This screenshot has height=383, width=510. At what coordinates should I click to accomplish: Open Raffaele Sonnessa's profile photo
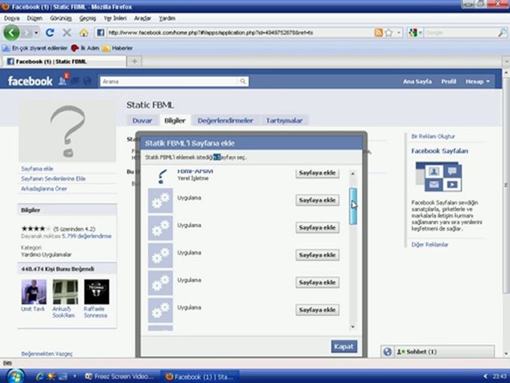coord(97,292)
